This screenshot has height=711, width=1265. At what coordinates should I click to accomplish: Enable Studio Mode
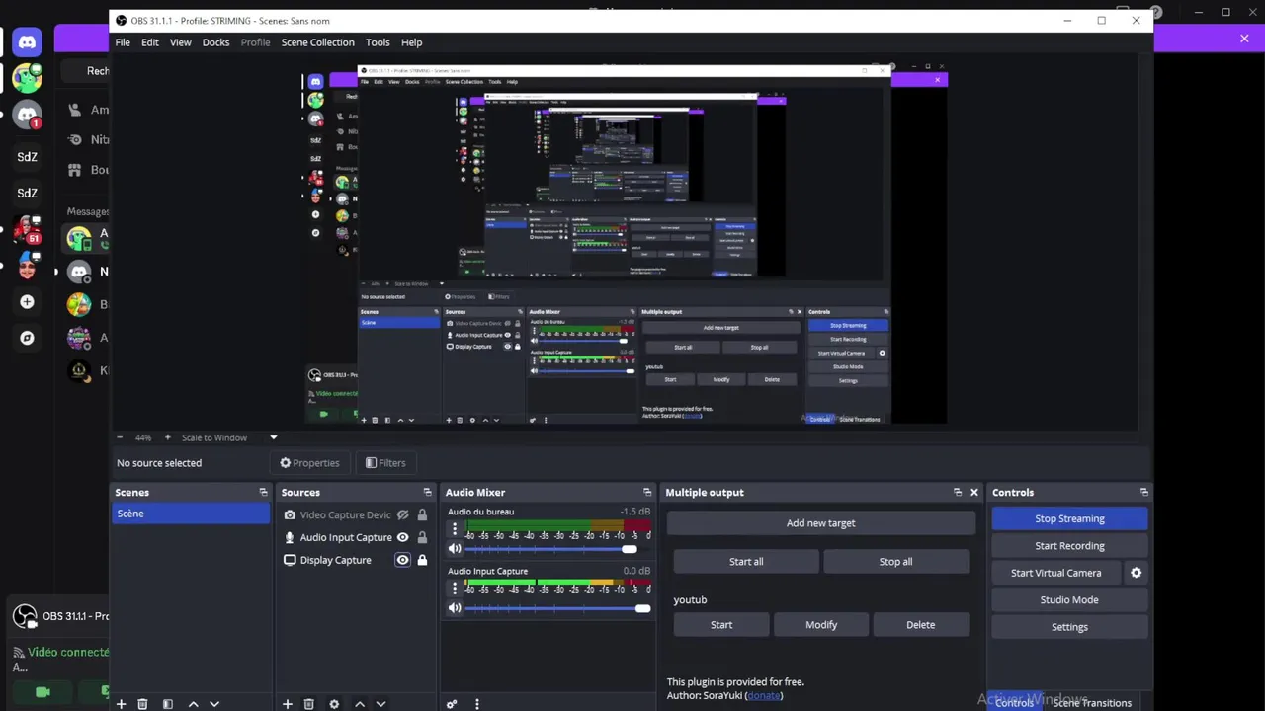point(1069,599)
